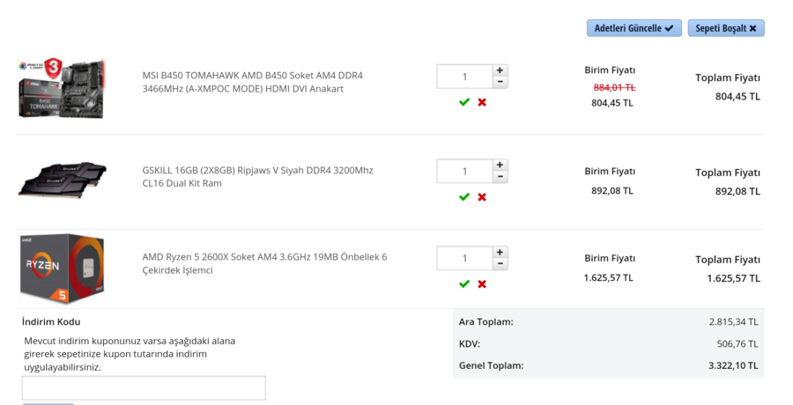Select Ara Toplam value 2.815,34 TL

[733, 321]
